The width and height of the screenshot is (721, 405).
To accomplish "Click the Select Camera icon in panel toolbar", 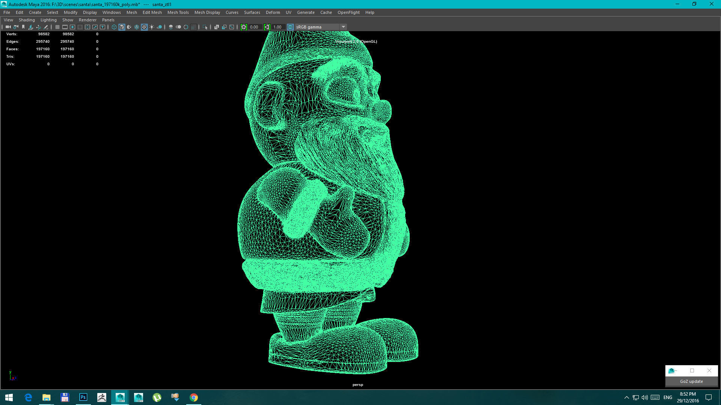I will point(8,27).
